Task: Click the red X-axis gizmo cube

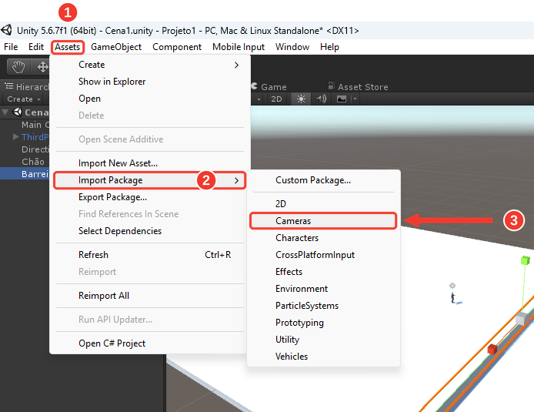Action: 492,349
